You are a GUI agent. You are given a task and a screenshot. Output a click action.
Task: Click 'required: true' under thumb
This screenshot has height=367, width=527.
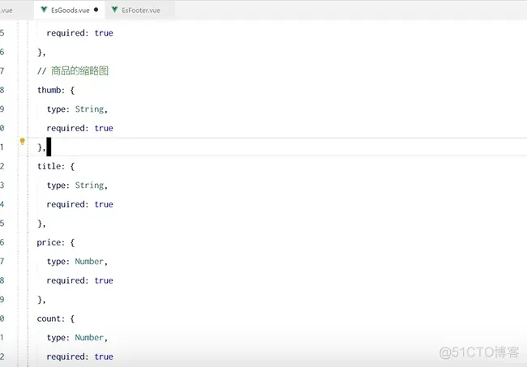click(79, 128)
